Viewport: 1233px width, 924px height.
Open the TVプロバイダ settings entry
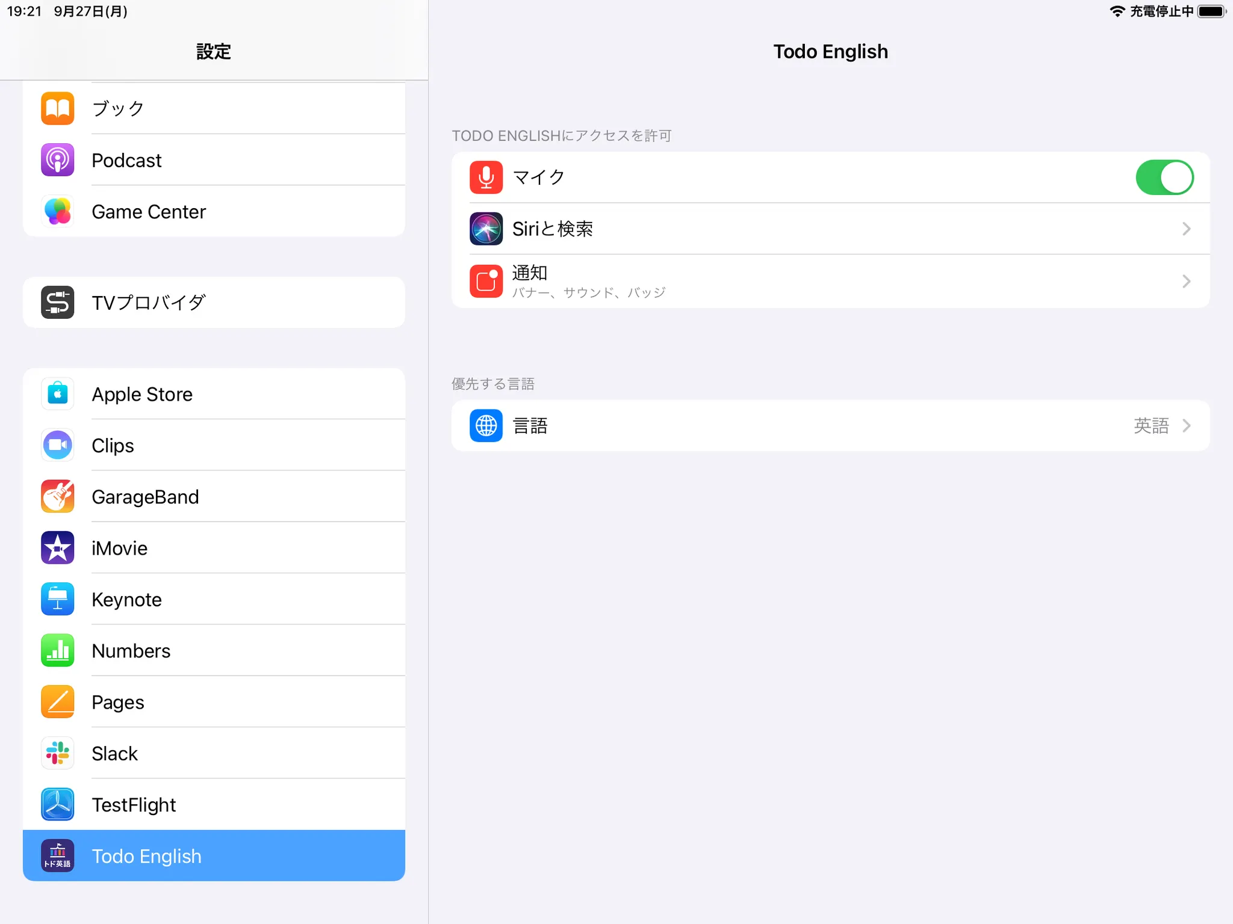coord(214,303)
